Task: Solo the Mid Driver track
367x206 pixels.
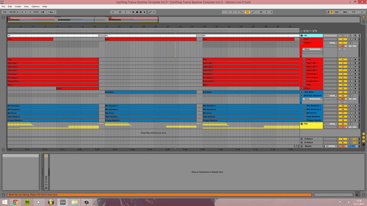Action: [350, 113]
